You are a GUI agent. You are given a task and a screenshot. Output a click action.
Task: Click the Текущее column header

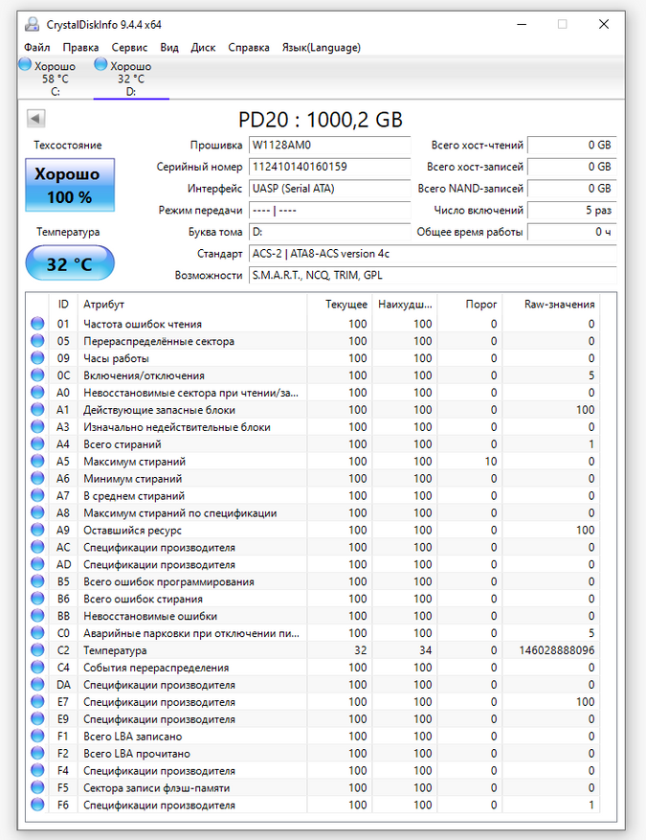(x=340, y=305)
